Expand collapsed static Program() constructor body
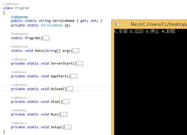The width and height of the screenshot is (187, 135). tap(46, 38)
